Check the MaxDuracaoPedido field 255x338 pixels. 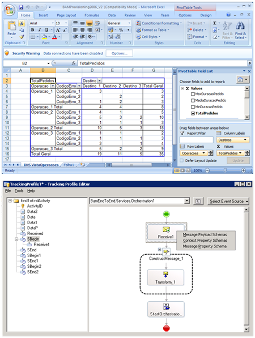(x=193, y=94)
